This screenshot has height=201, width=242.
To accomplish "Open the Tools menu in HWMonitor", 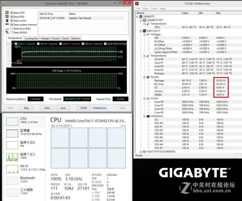I will pos(154,8).
